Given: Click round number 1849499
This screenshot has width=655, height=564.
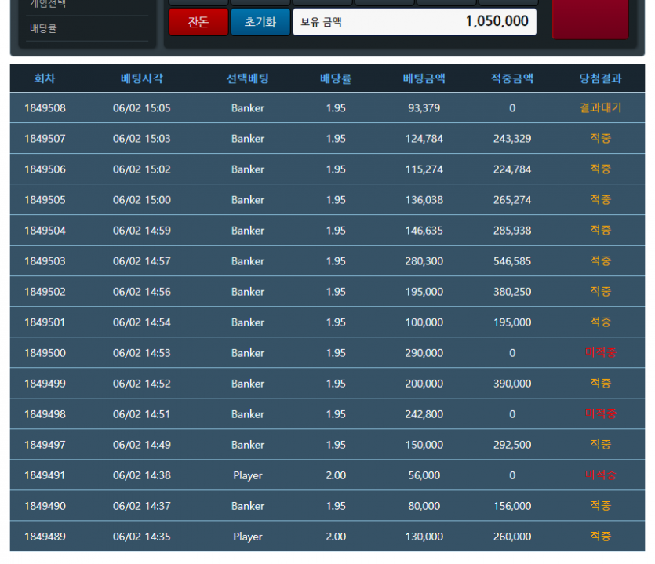Looking at the screenshot, I should click(x=45, y=384).
